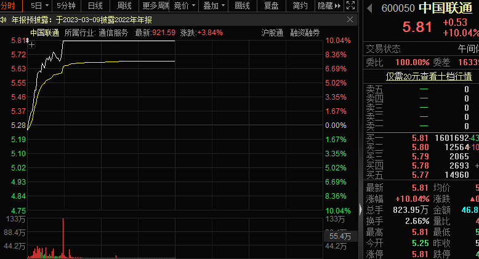
Task: Click the 总手 823.95万 value
Action: coord(411,210)
